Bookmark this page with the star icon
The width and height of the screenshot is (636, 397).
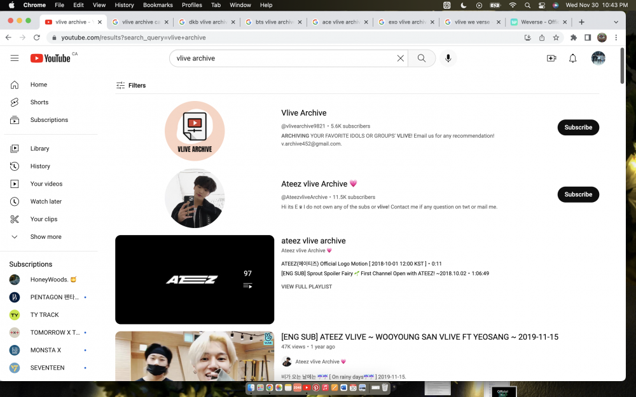pos(556,37)
